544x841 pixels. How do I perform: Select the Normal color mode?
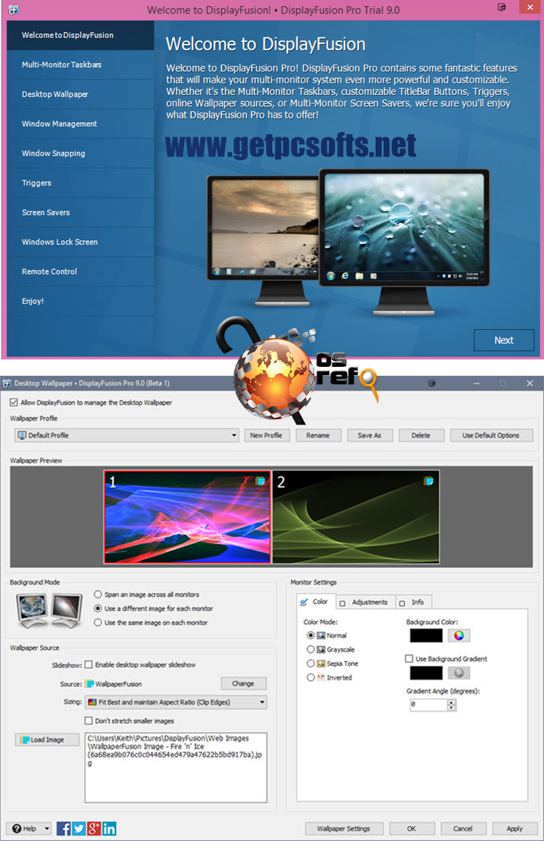coord(311,635)
